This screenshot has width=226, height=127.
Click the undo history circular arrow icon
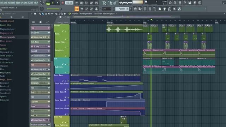click(x=170, y=3)
